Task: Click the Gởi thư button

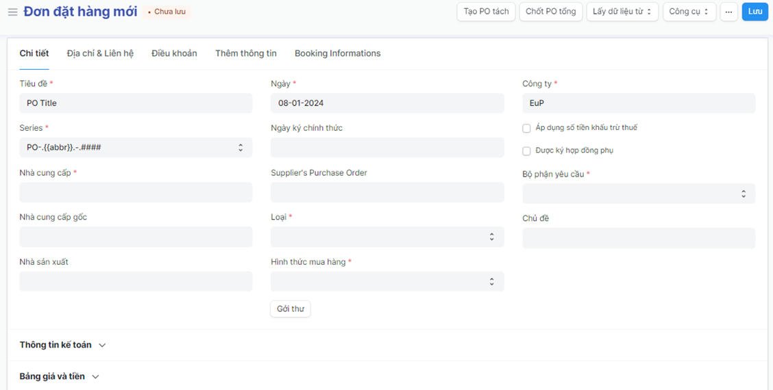Action: coord(290,309)
